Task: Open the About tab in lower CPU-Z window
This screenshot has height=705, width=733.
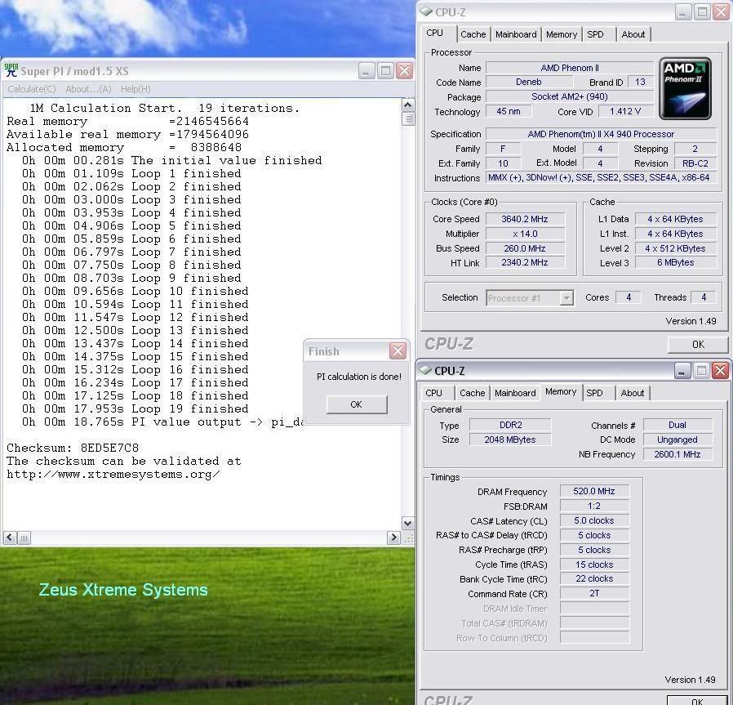Action: (x=633, y=393)
